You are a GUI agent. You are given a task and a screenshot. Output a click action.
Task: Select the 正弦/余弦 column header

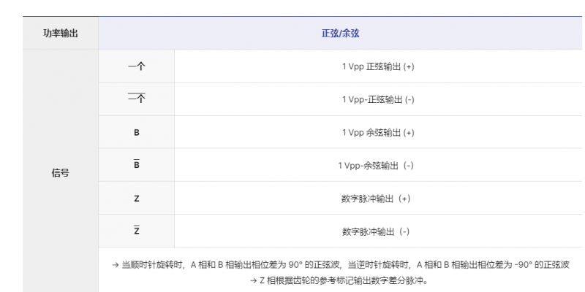tap(340, 34)
